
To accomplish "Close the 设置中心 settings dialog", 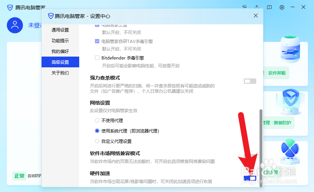I will click(256, 16).
